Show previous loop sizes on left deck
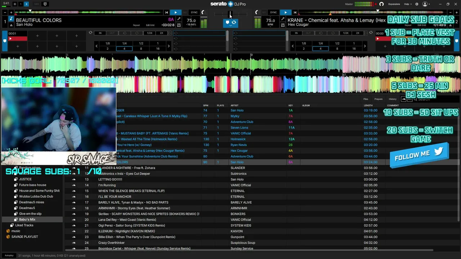This screenshot has width=461, height=259. 97,46
